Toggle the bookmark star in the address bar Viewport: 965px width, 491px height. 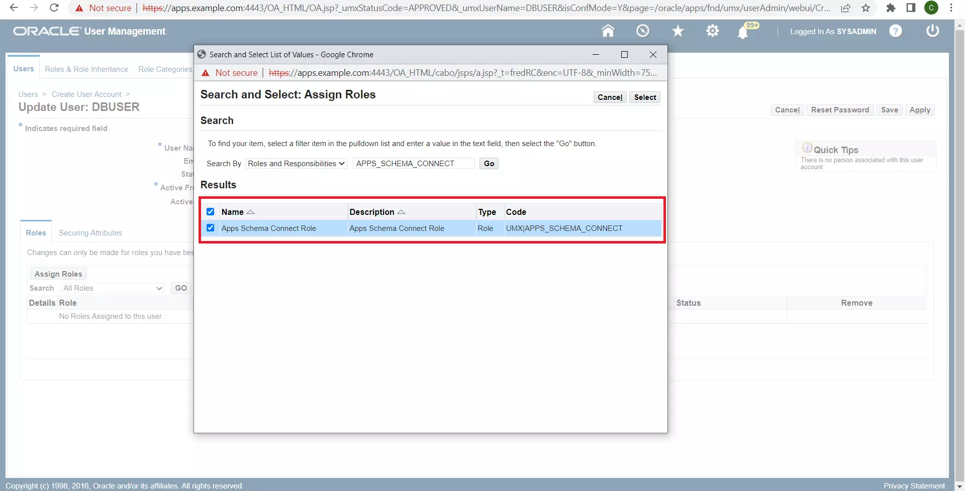tap(866, 8)
